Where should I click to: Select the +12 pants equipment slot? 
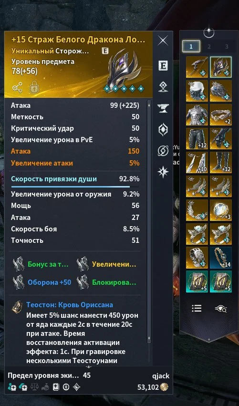tap(197, 138)
